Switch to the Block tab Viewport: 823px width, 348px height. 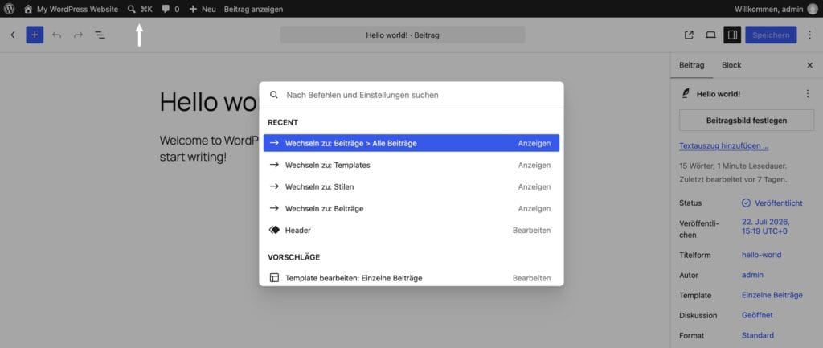coord(731,65)
